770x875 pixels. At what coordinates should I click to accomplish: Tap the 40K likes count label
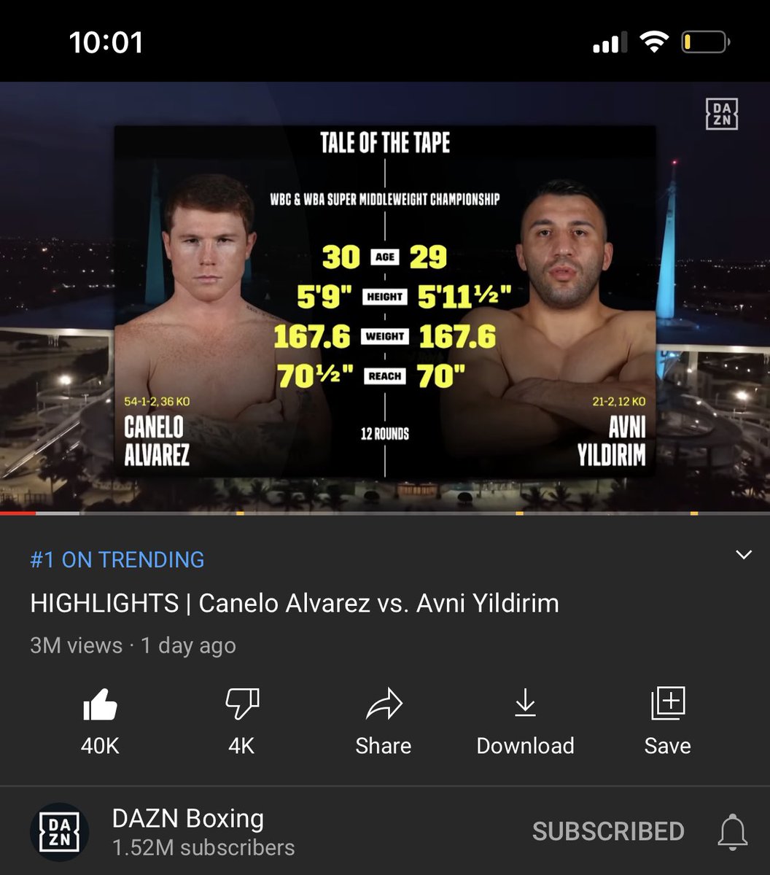(x=100, y=745)
